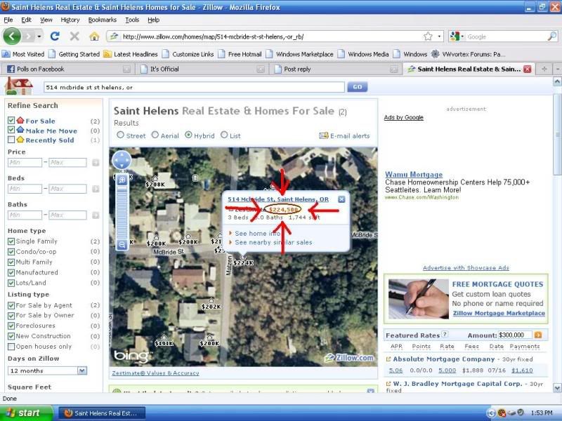The height and width of the screenshot is (421, 562).
Task: Open VWvortex Forums bookmark icon
Action: tap(435, 54)
